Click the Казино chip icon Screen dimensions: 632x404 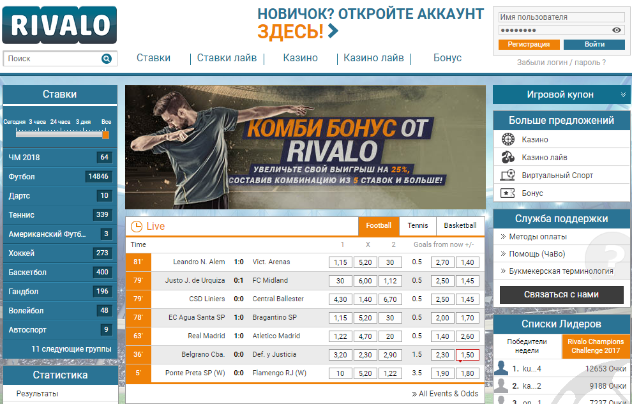[508, 139]
